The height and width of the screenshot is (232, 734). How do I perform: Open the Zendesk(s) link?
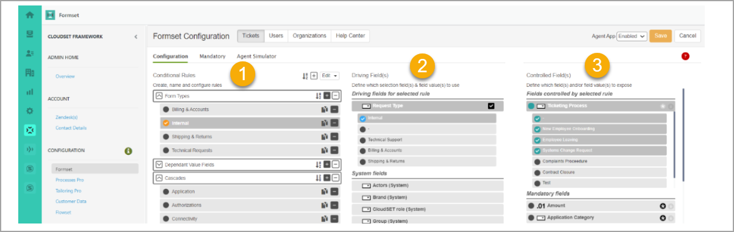tap(67, 117)
